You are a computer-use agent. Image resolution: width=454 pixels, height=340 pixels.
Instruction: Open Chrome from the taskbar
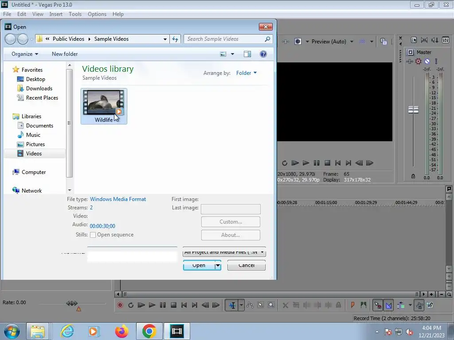[x=149, y=331]
